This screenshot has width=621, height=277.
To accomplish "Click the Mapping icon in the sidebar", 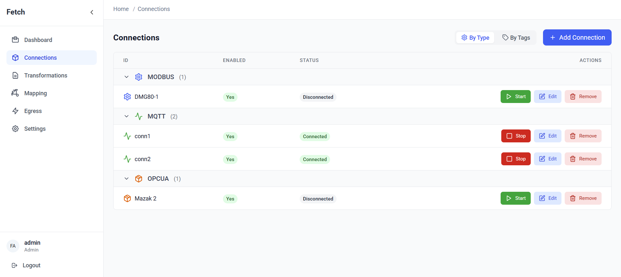I will point(15,93).
